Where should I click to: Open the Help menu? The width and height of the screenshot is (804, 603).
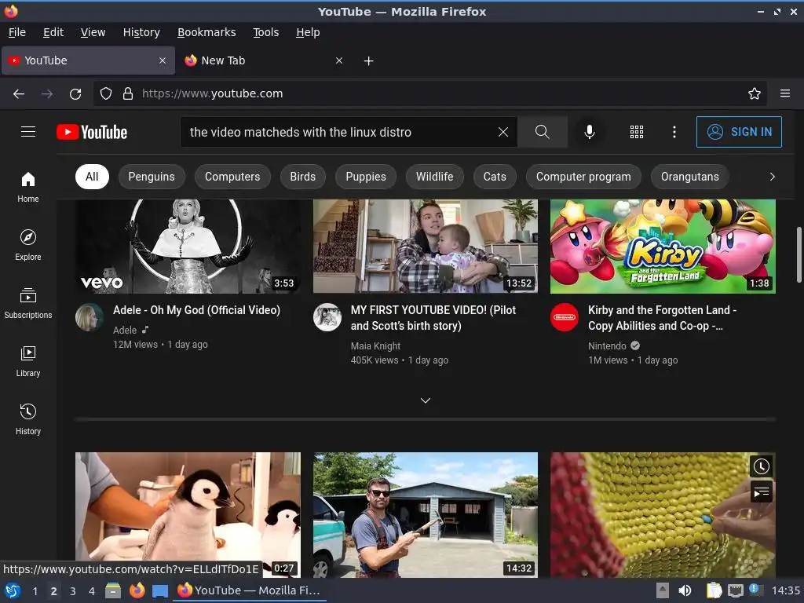(308, 32)
